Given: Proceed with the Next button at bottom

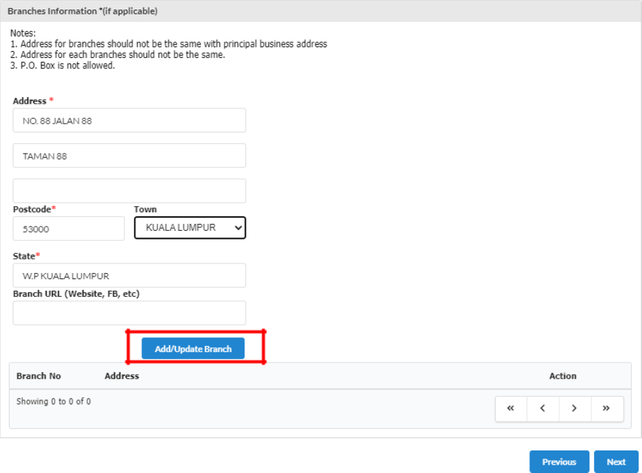Looking at the screenshot, I should tap(615, 462).
